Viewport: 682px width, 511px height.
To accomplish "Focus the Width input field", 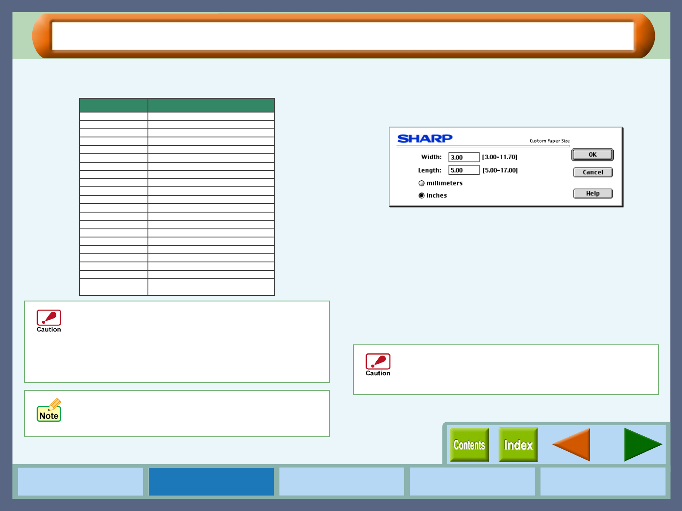I will pyautogui.click(x=464, y=157).
